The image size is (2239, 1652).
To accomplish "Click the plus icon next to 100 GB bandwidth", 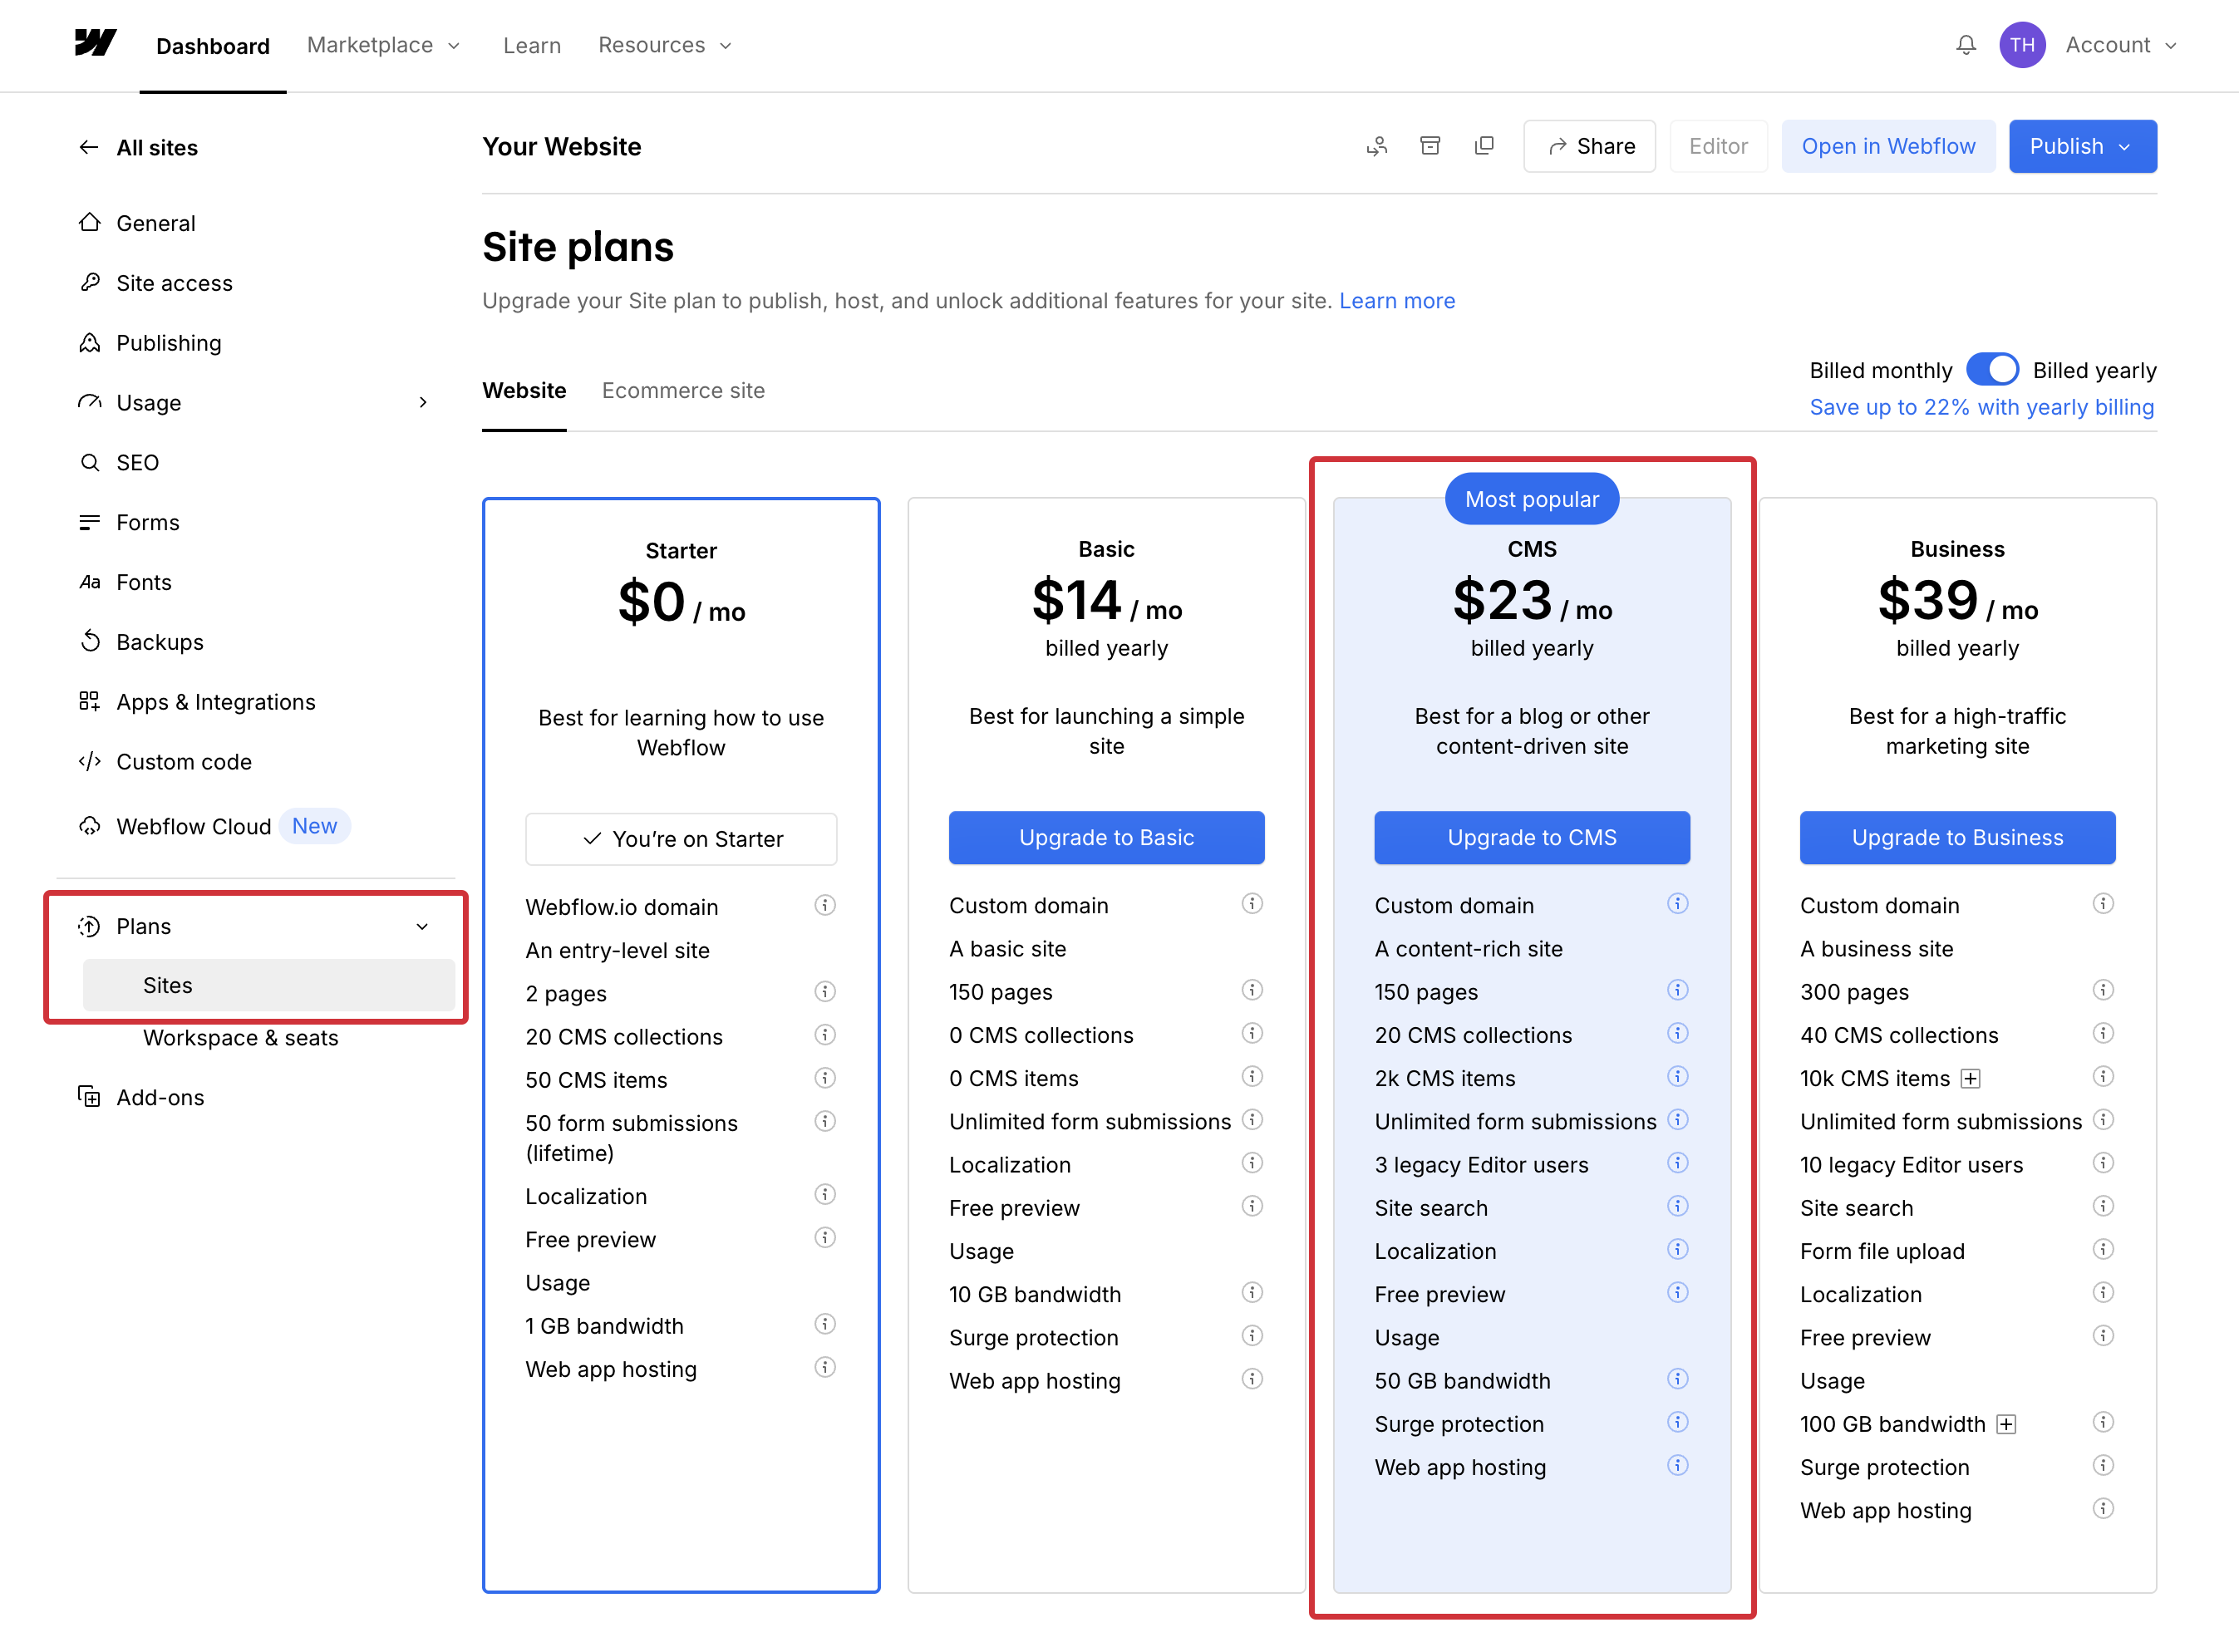I will point(2005,1424).
